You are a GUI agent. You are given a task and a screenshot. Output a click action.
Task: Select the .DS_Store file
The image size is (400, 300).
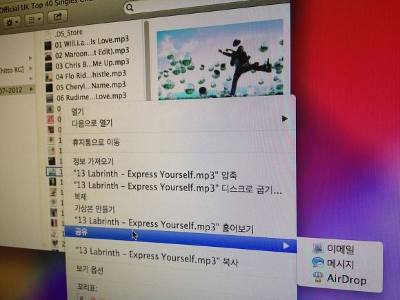pyautogui.click(x=68, y=33)
